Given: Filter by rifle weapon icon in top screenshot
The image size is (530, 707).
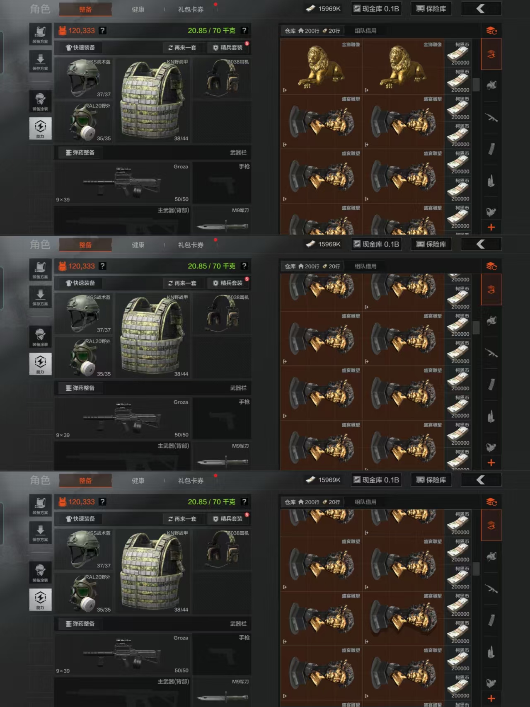Looking at the screenshot, I should point(491,118).
